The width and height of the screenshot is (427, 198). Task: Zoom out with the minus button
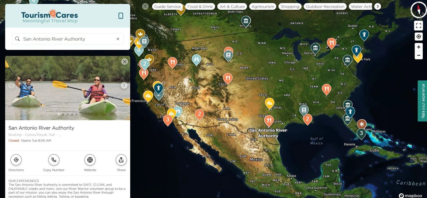point(418,55)
